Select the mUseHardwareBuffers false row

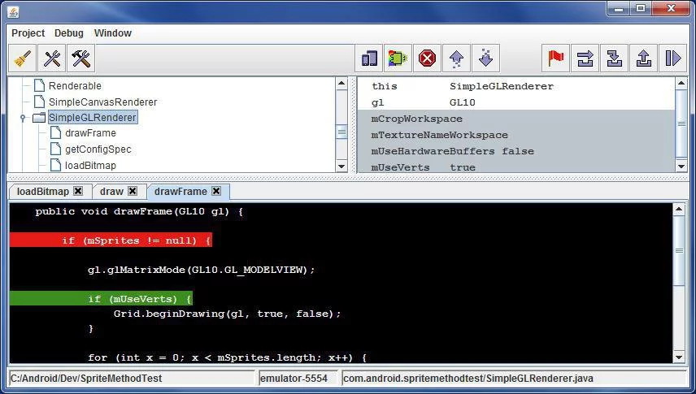point(516,151)
